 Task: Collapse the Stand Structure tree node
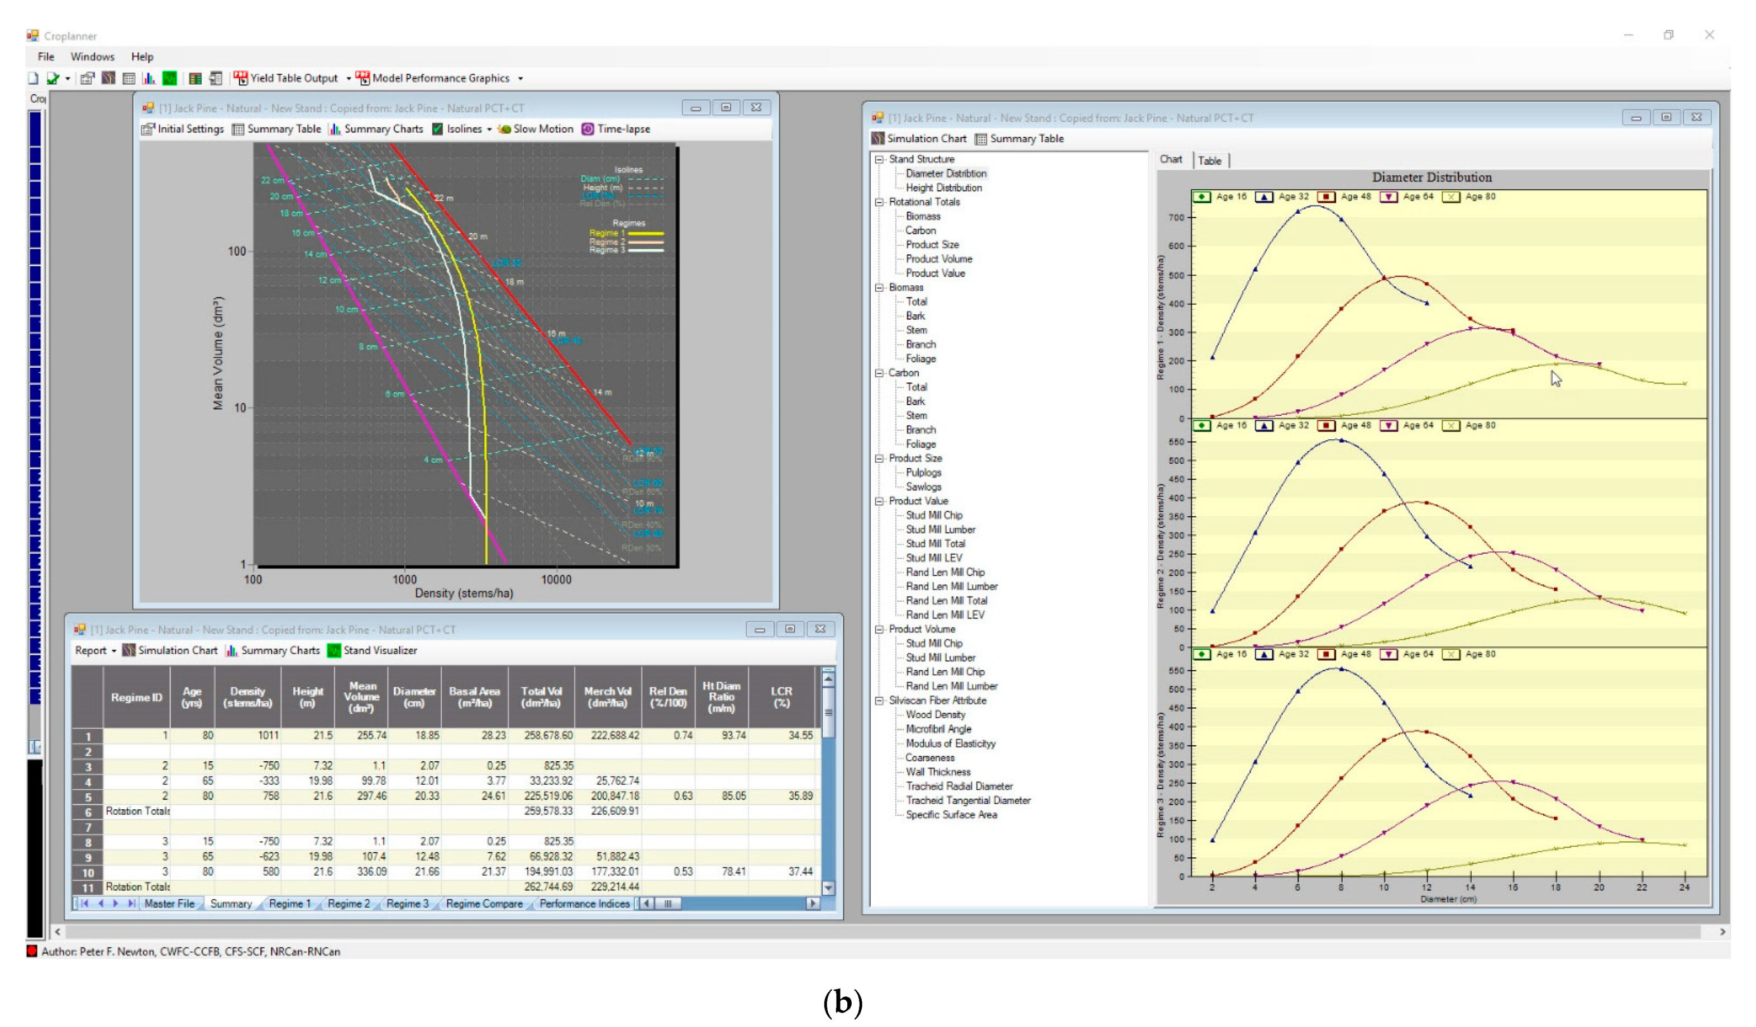click(x=879, y=160)
